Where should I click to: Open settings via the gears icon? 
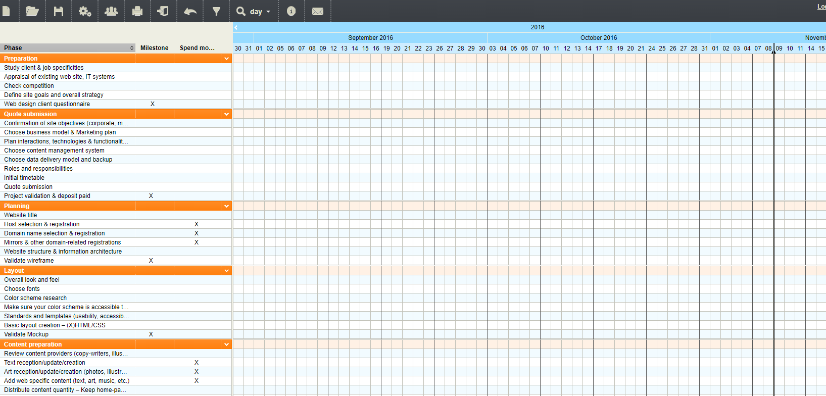pyautogui.click(x=85, y=11)
